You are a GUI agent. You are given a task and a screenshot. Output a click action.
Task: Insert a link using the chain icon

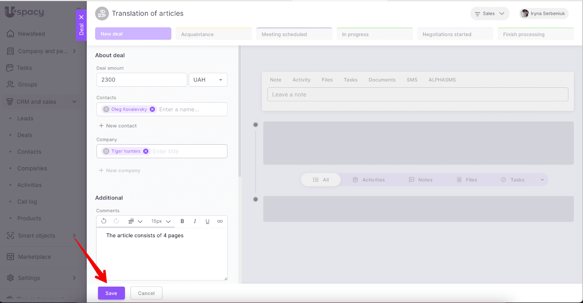click(220, 221)
